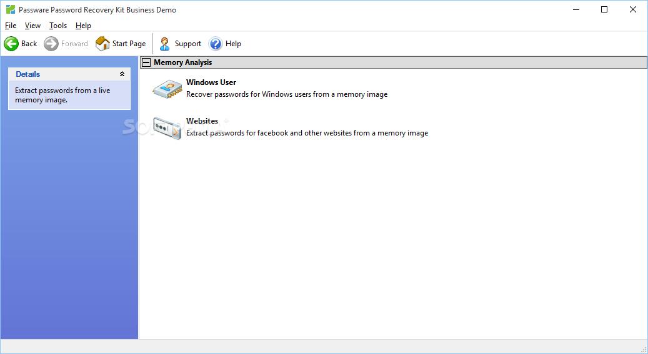Screen dimensions: 648x354
Task: Open the Help menu
Action: click(x=83, y=26)
